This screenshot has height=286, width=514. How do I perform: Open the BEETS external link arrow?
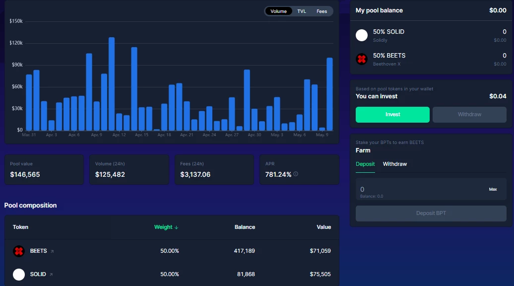point(52,251)
